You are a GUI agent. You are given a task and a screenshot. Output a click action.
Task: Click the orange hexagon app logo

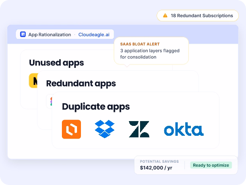click(71, 129)
